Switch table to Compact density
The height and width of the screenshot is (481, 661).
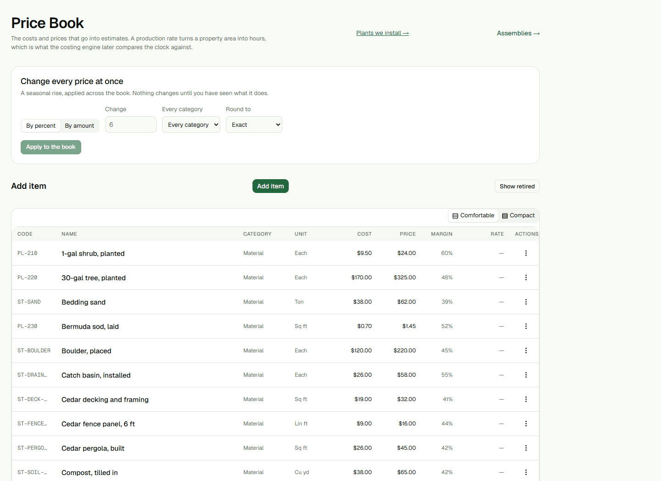518,215
